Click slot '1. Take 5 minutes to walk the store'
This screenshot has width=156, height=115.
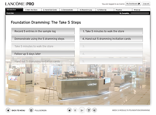111,31
